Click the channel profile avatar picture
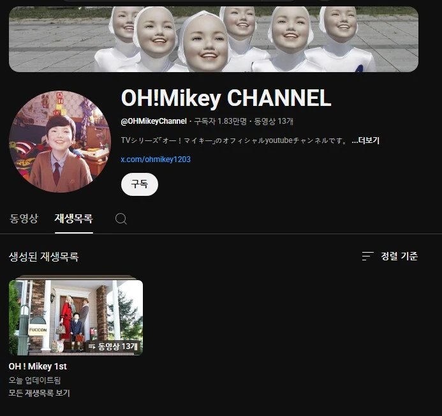Viewport: 442px width, 416px height. (60, 142)
